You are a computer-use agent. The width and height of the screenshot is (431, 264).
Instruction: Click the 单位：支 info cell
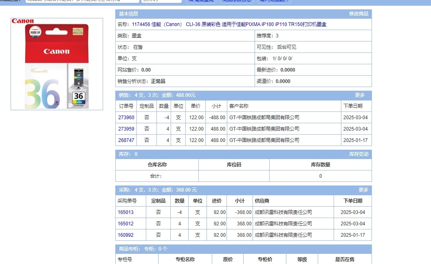185,59
